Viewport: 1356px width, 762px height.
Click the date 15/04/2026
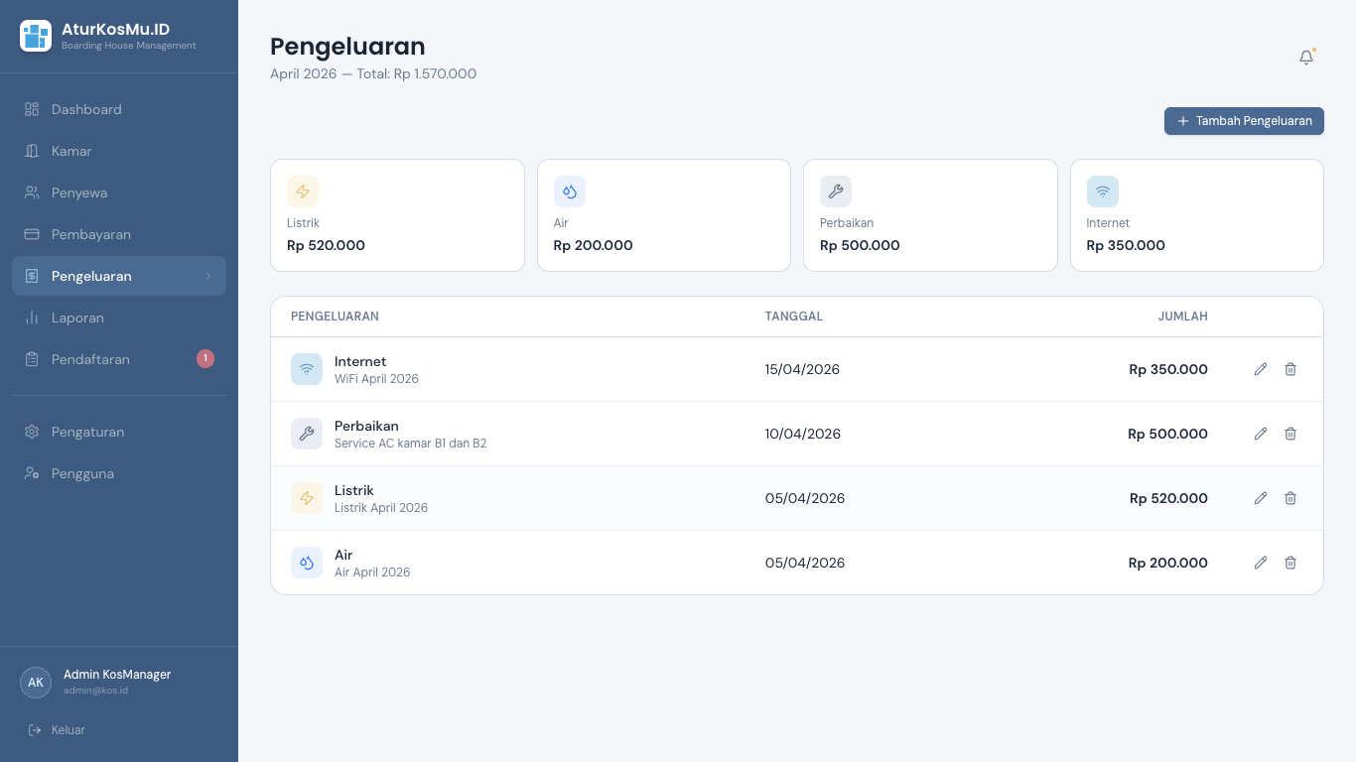tap(802, 369)
